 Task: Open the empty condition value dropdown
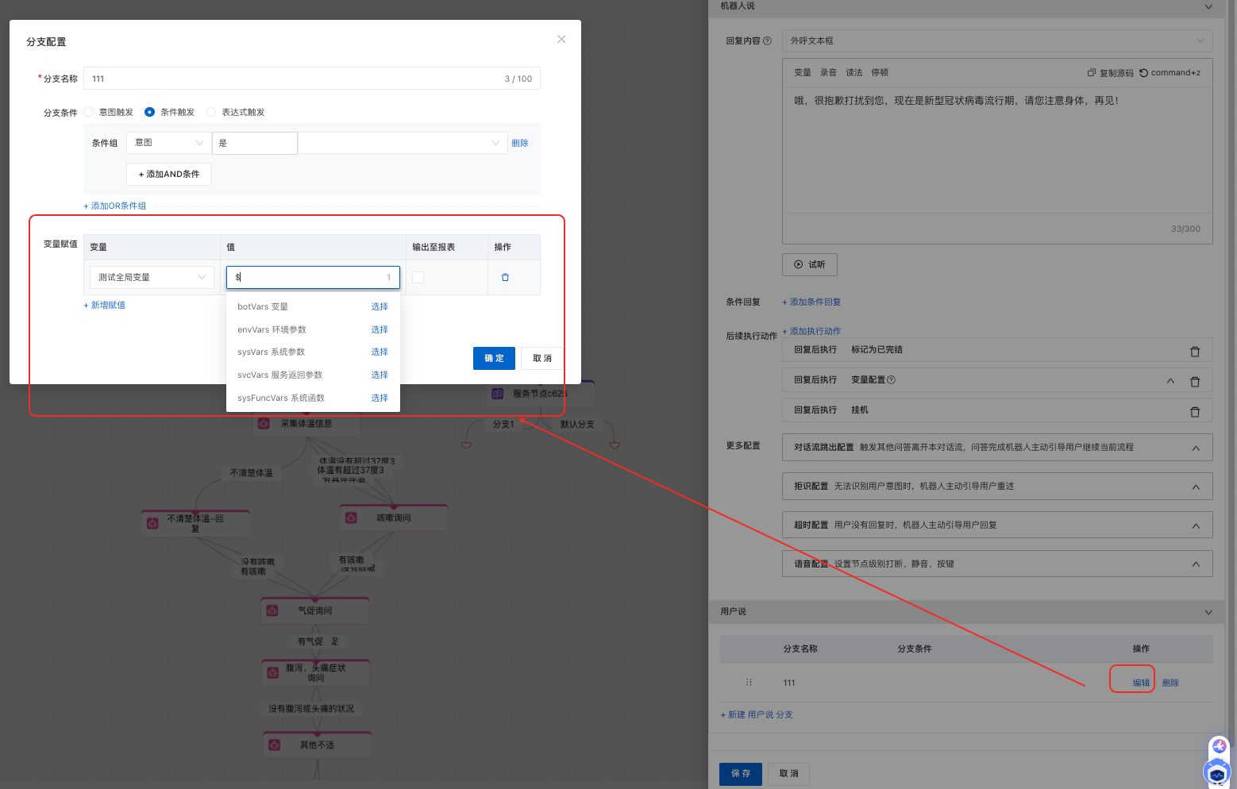point(403,143)
